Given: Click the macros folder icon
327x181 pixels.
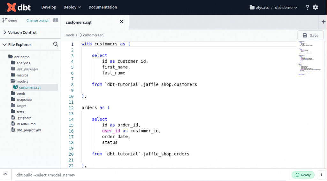Looking at the screenshot, I should (13, 75).
